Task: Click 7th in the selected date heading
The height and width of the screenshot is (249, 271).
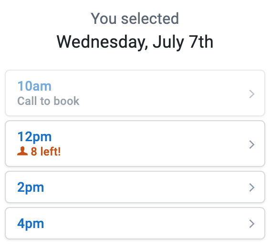Action: 201,41
